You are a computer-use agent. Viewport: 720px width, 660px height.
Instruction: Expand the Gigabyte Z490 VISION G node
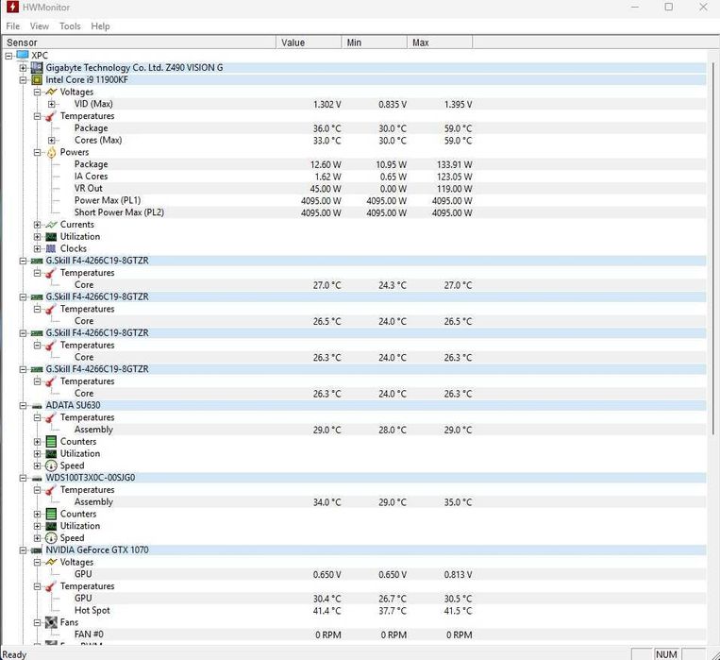[x=23, y=68]
